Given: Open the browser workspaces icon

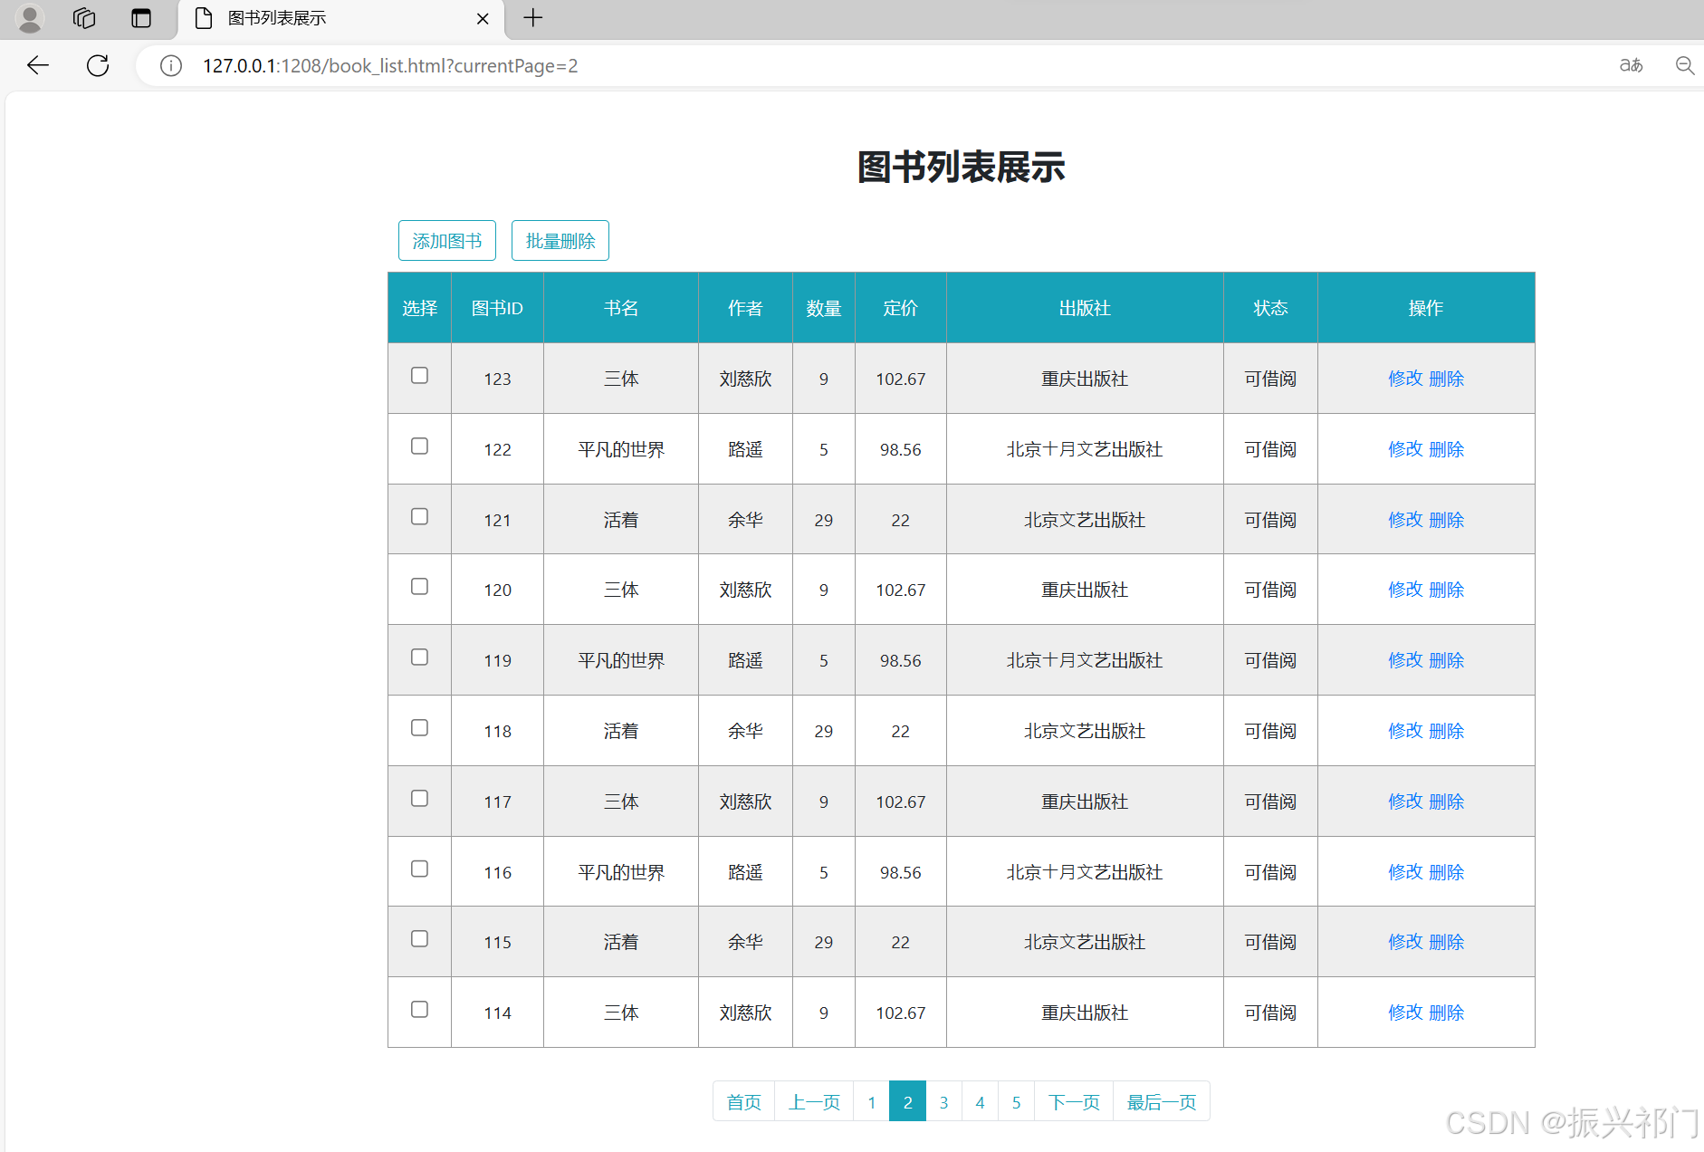Looking at the screenshot, I should click(x=84, y=18).
